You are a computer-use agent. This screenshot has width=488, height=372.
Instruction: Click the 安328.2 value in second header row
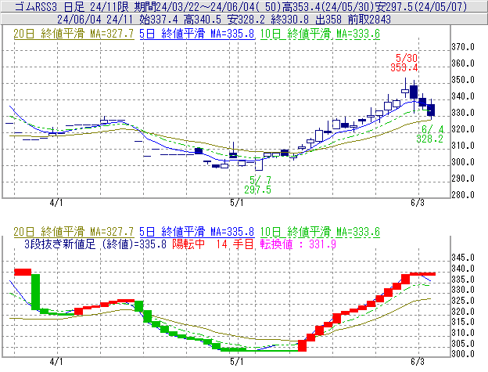click(246, 20)
